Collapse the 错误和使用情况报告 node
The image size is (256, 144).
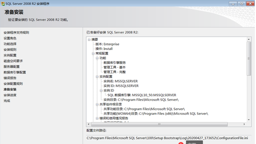point(97,118)
